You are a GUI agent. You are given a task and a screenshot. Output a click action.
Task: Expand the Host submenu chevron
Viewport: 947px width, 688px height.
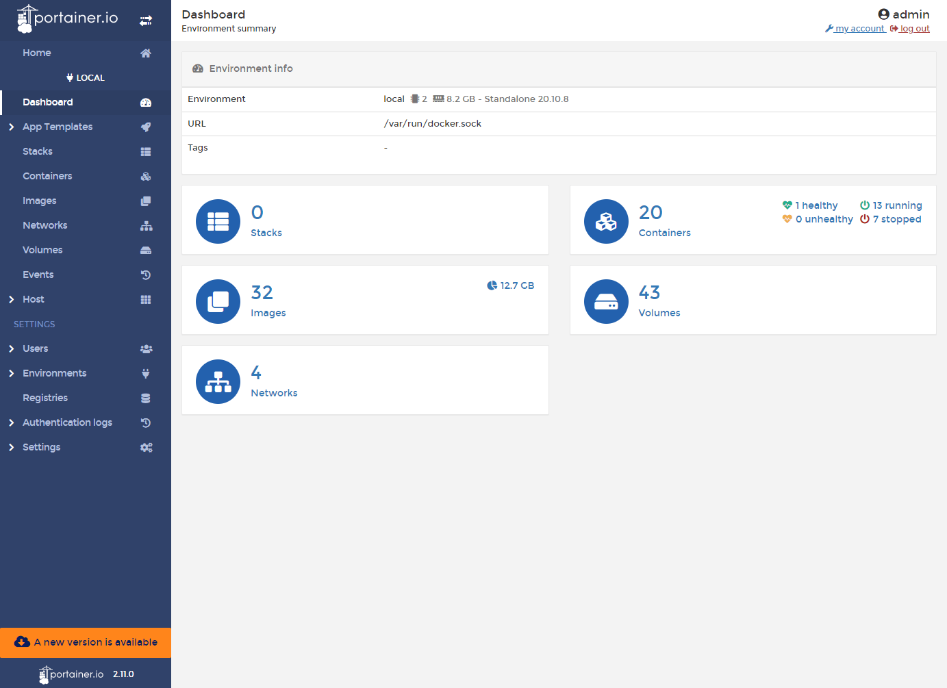coord(11,299)
